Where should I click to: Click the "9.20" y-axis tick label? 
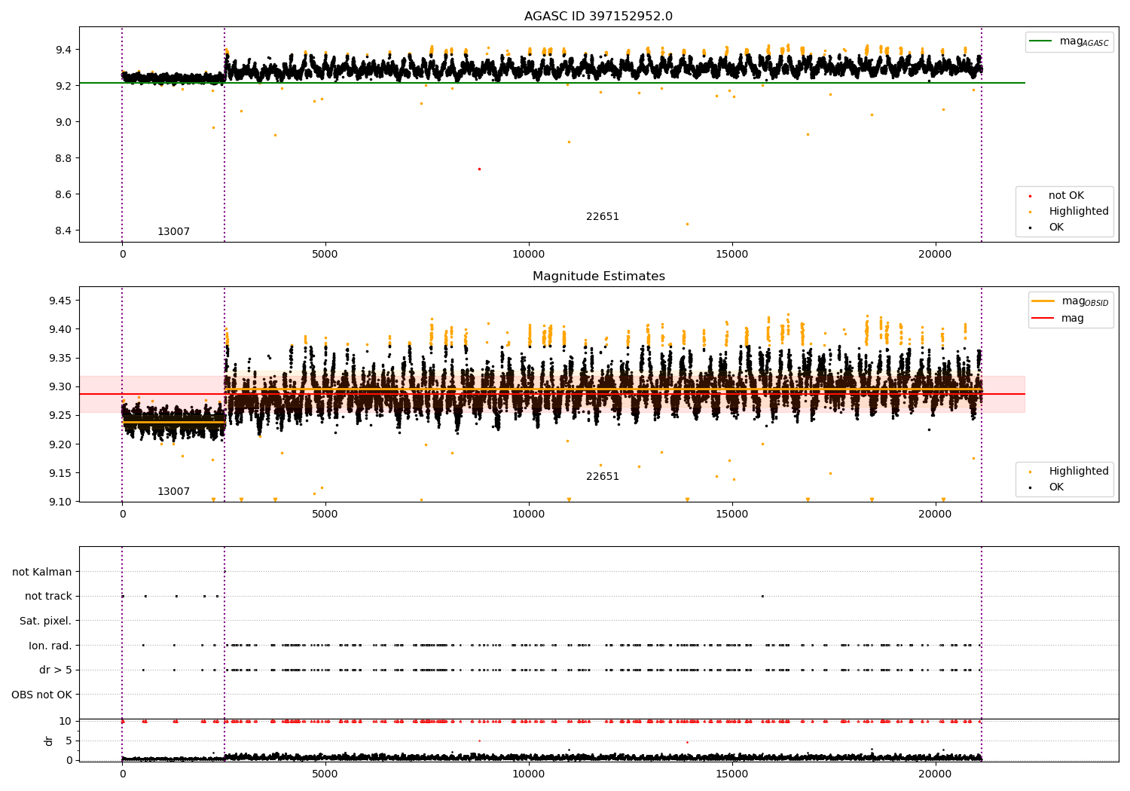[60, 445]
